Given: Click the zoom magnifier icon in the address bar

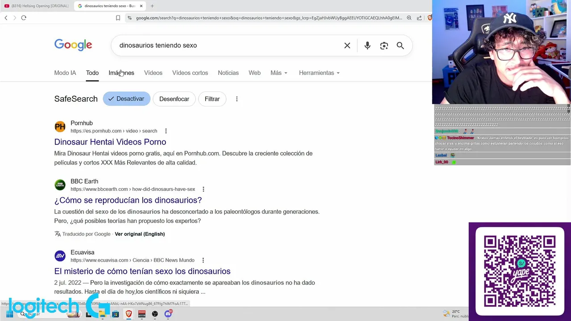Looking at the screenshot, I should [409, 18].
